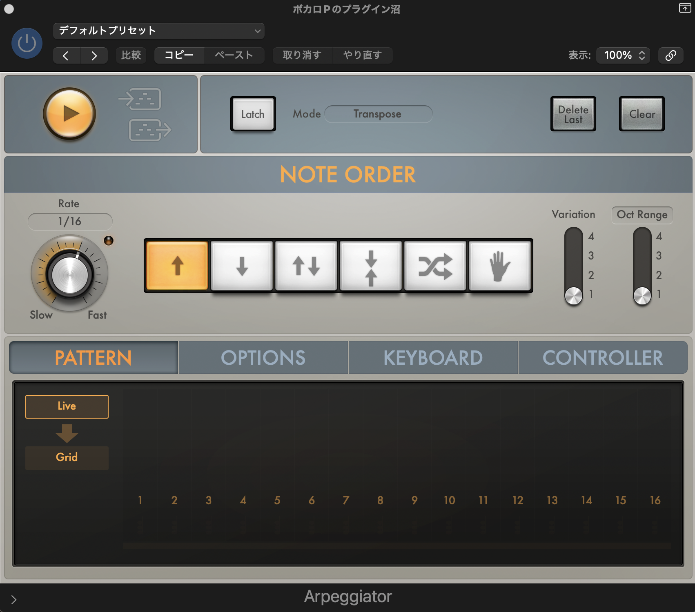Viewport: 695px width, 612px height.
Task: Click the 比較 compare button
Action: [131, 55]
